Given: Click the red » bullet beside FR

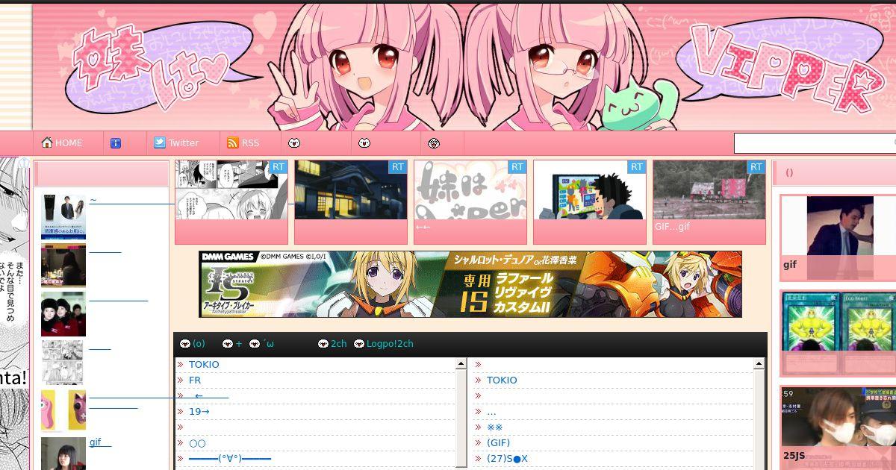Looking at the screenshot, I should coord(181,380).
